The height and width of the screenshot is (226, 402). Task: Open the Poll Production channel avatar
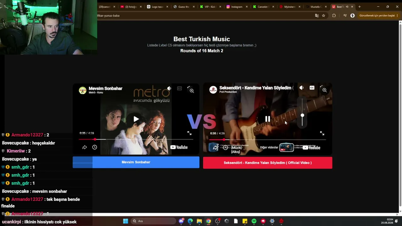213,90
